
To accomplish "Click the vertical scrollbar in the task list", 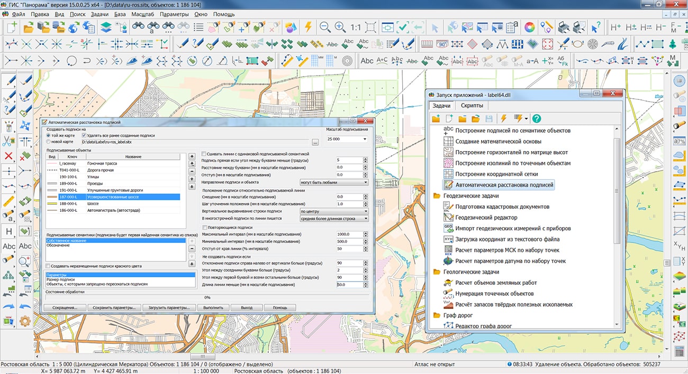I will (x=616, y=190).
